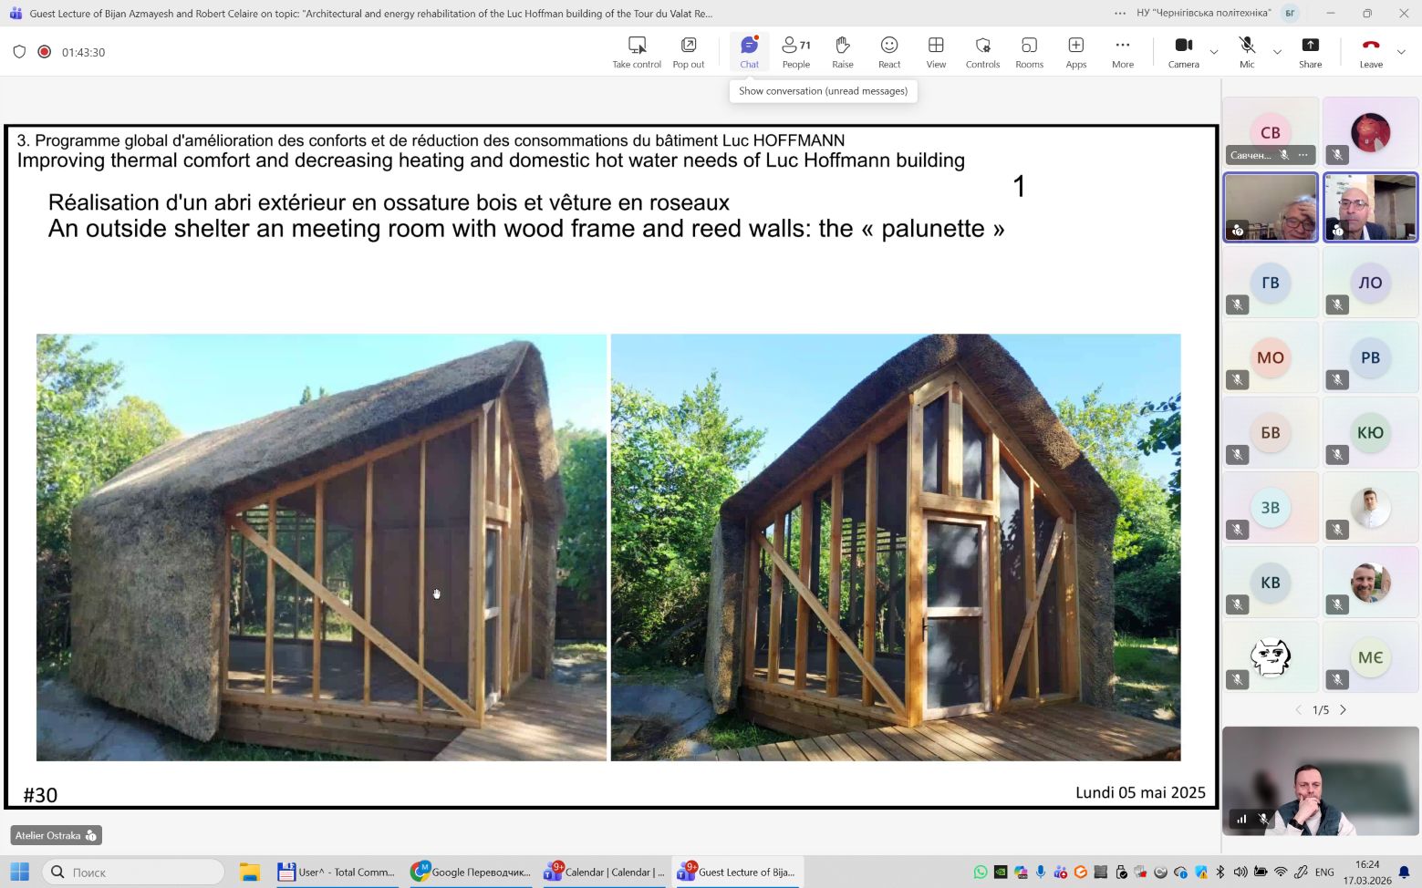This screenshot has height=888, width=1422.
Task: Unmute the Mic
Action: pos(1247,52)
